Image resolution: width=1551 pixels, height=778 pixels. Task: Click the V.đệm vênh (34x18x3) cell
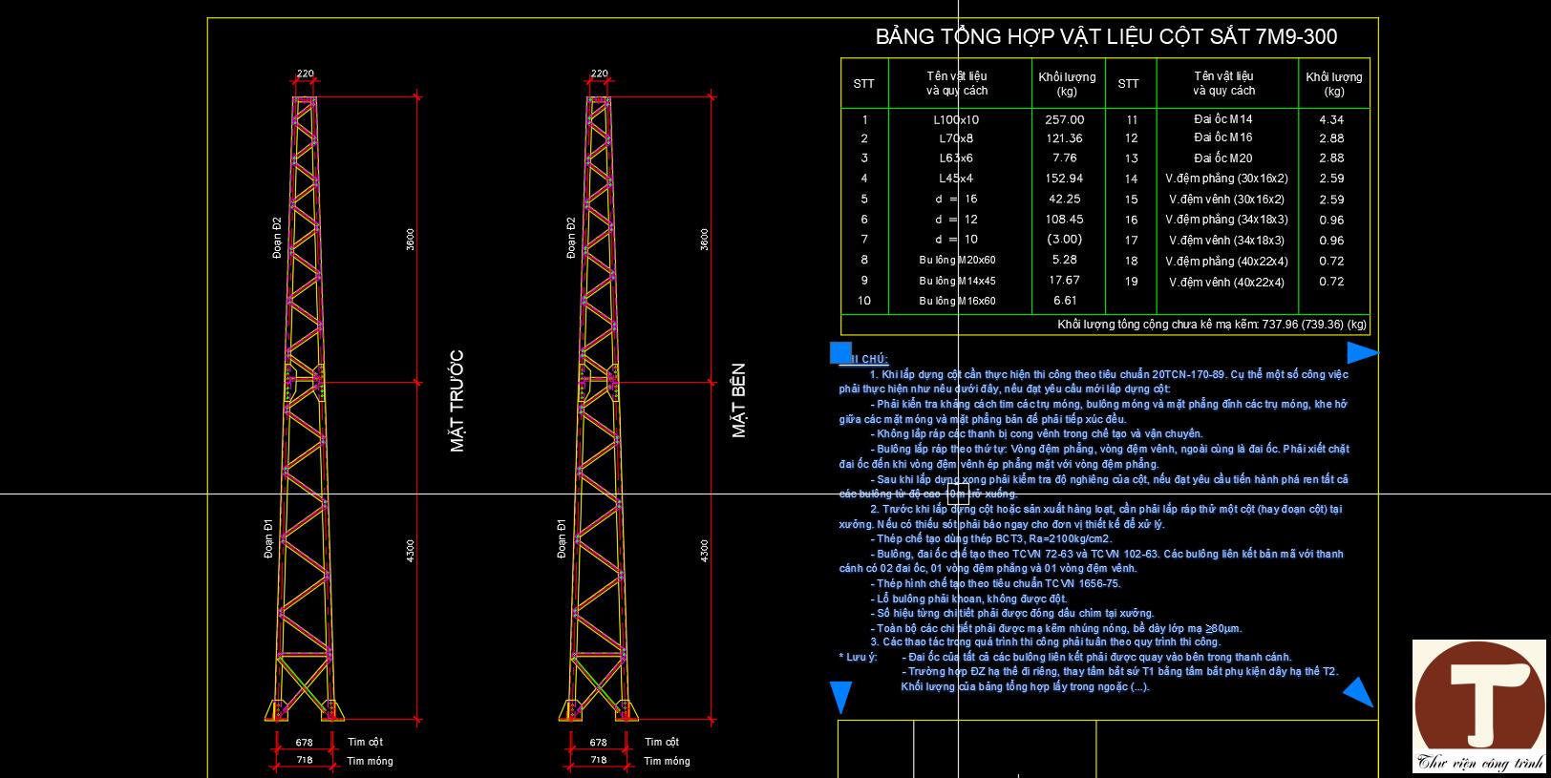1227,241
